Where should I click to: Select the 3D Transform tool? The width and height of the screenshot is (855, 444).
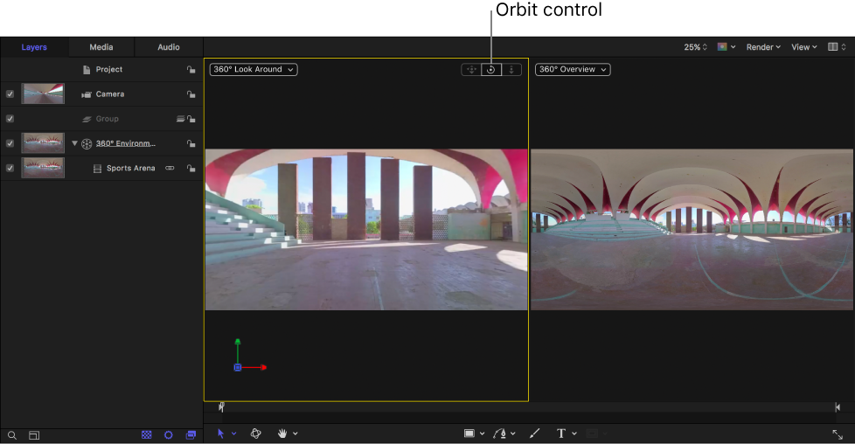pos(256,434)
